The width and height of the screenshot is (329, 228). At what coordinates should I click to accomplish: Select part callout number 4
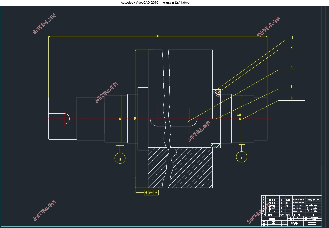(291, 86)
